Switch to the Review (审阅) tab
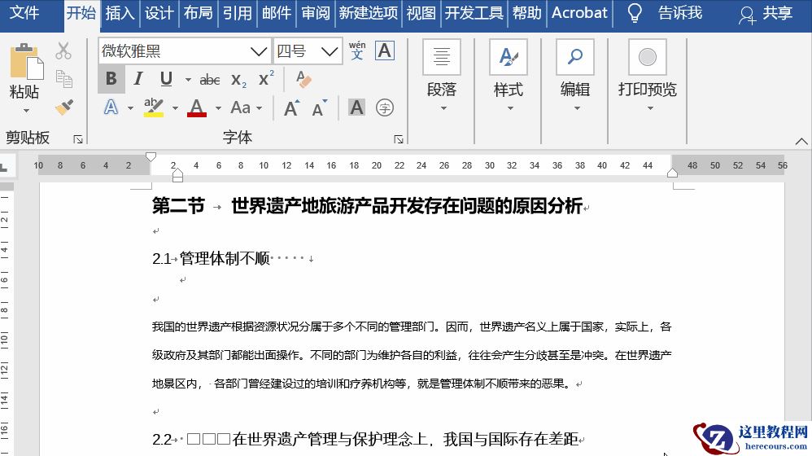The height and width of the screenshot is (456, 812). [x=316, y=12]
